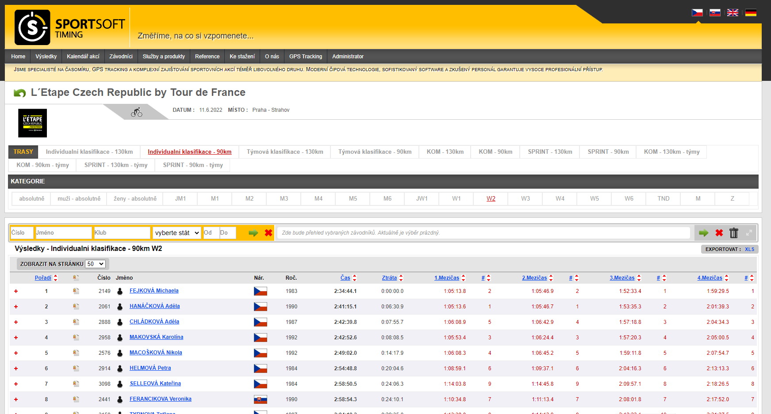Click person icon beside FEJKOVÁ Michaela
The width and height of the screenshot is (771, 414).
click(x=120, y=291)
